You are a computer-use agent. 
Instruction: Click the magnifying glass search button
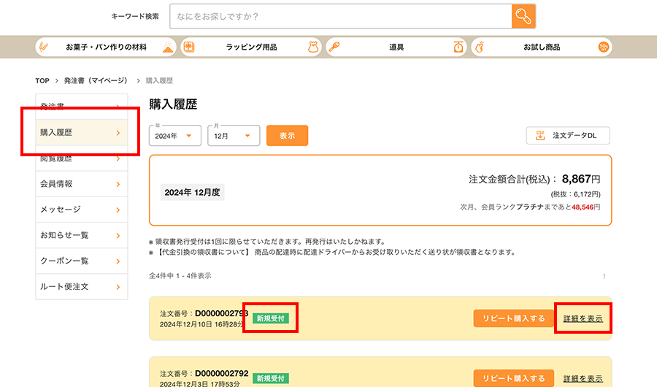pos(523,16)
